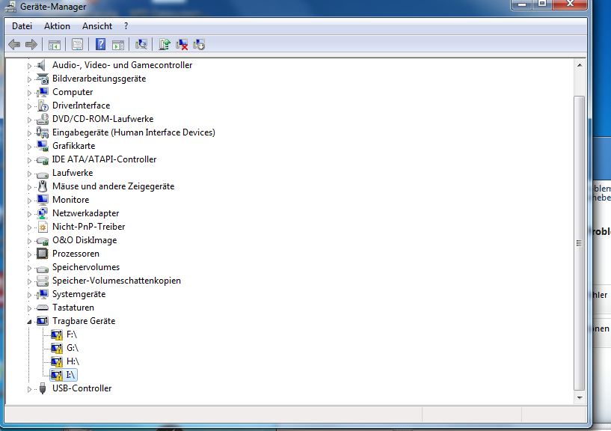Collapse the Tragbare Geräte node

click(x=29, y=322)
